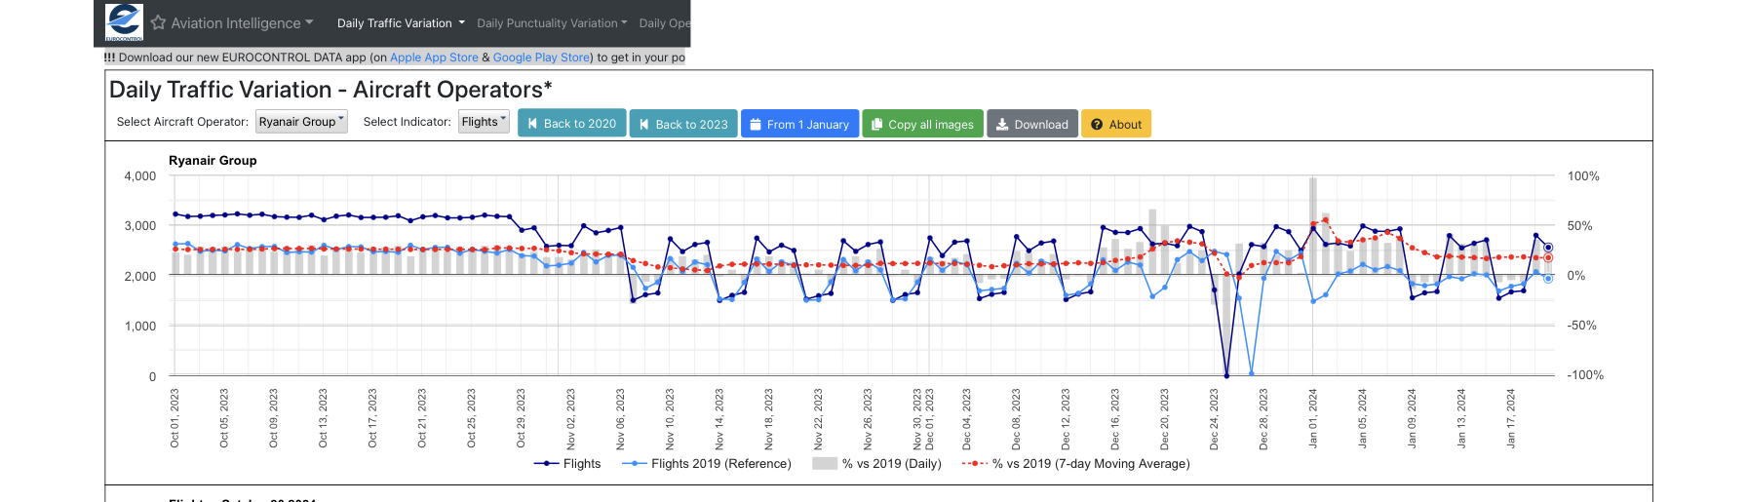
Task: Click the star icon beside Aviation Intelligence
Action: coord(158,22)
